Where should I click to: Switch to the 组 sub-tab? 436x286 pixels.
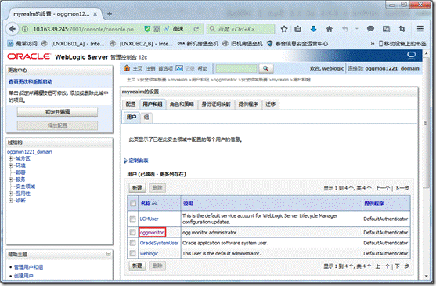point(146,117)
